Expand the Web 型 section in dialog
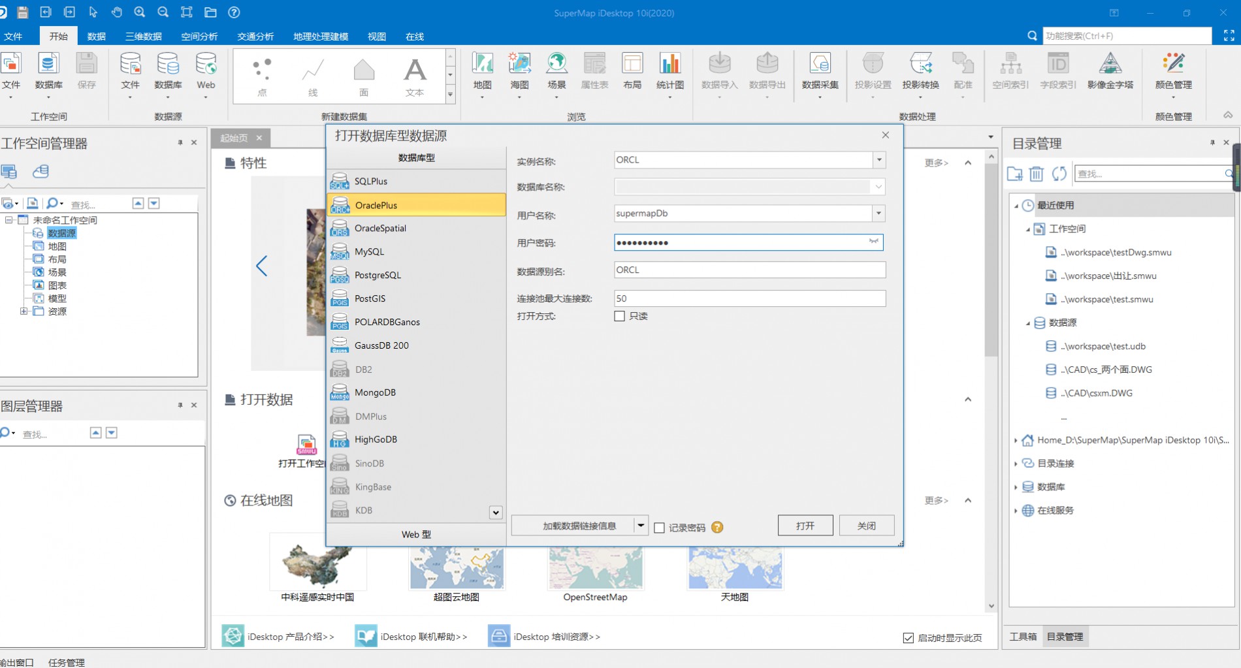1241x668 pixels. pos(416,534)
